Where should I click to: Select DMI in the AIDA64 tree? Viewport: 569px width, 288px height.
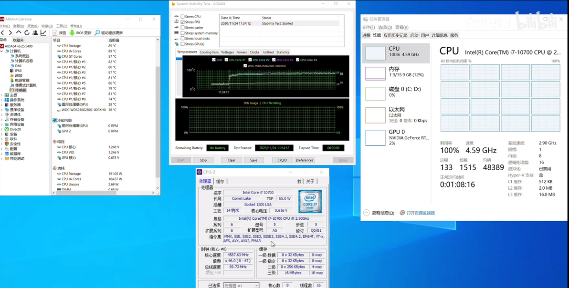pos(16,66)
